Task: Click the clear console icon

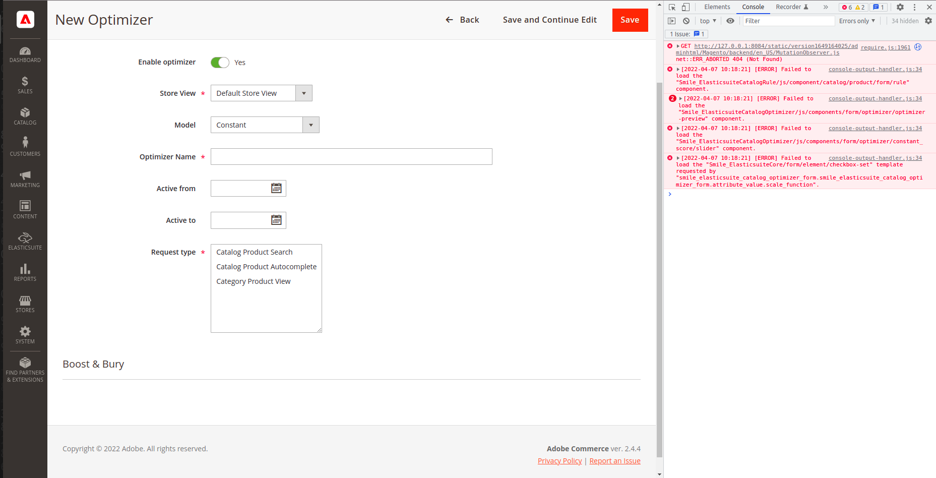Action: point(687,21)
